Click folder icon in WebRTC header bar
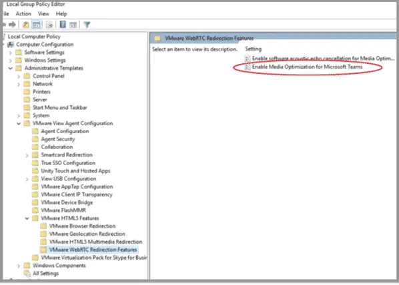 tap(157, 39)
